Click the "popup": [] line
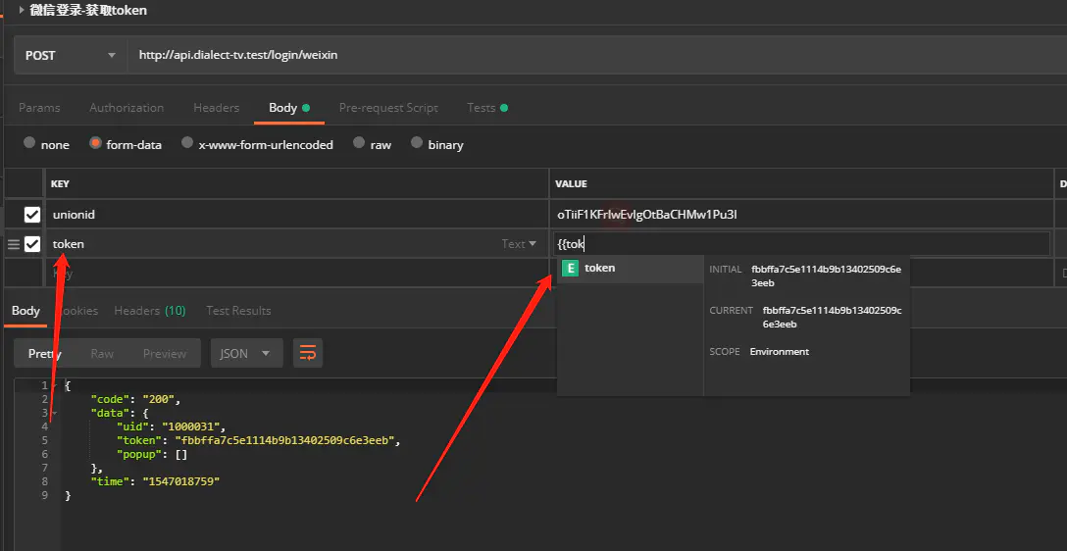The image size is (1067, 551). click(152, 454)
